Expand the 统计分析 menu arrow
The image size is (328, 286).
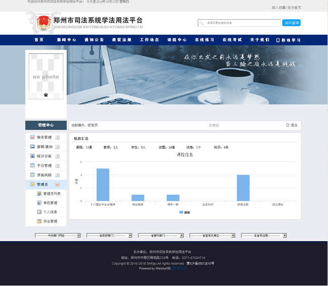coord(58,156)
